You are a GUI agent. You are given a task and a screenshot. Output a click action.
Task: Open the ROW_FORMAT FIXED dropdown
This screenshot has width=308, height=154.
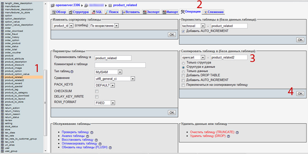click(x=105, y=103)
